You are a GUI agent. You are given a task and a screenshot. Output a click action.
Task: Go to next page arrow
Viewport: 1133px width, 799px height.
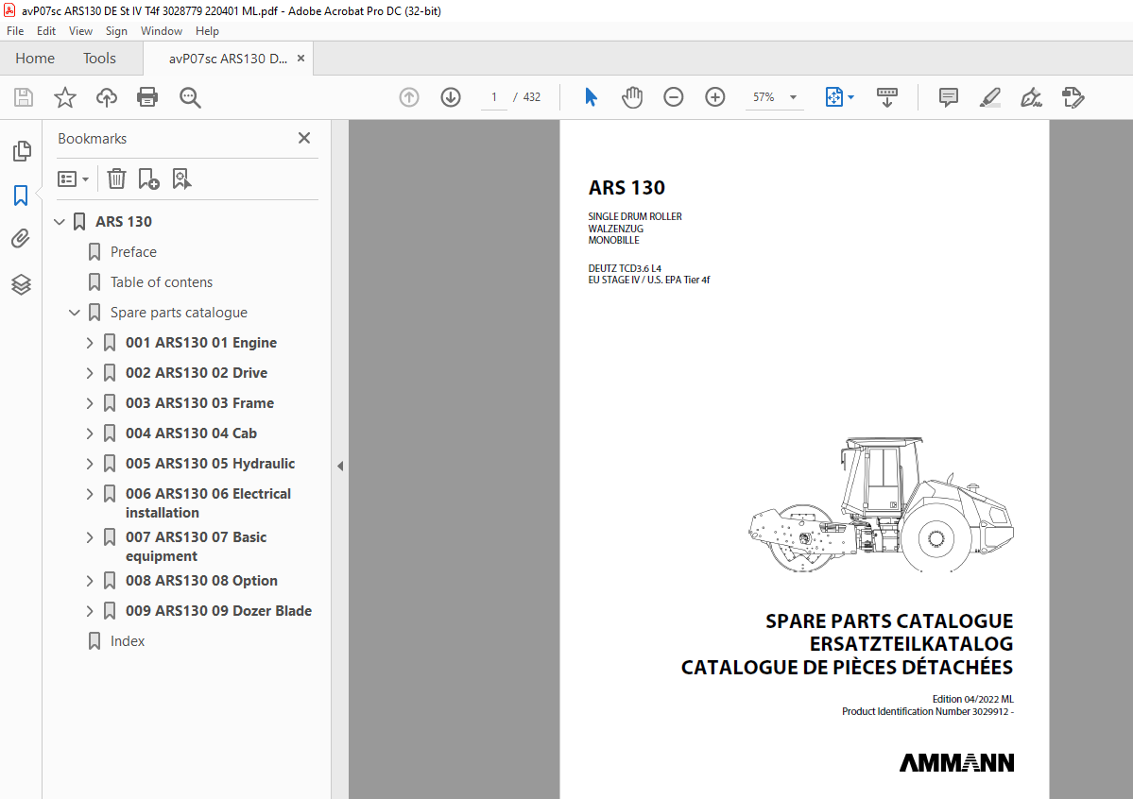[451, 96]
